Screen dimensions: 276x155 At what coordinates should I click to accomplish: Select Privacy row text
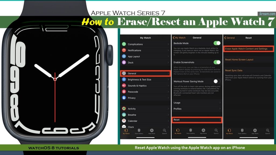[x=132, y=98]
